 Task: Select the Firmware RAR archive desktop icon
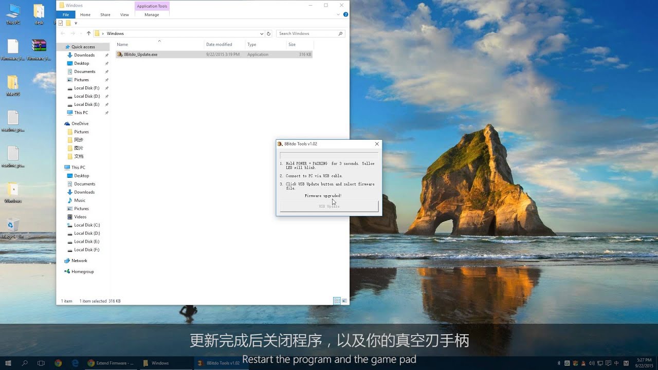point(39,50)
